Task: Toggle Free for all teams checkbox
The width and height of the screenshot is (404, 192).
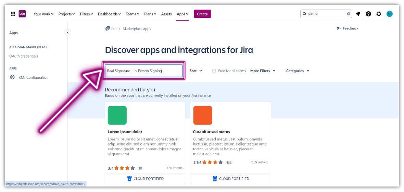Action: point(214,71)
